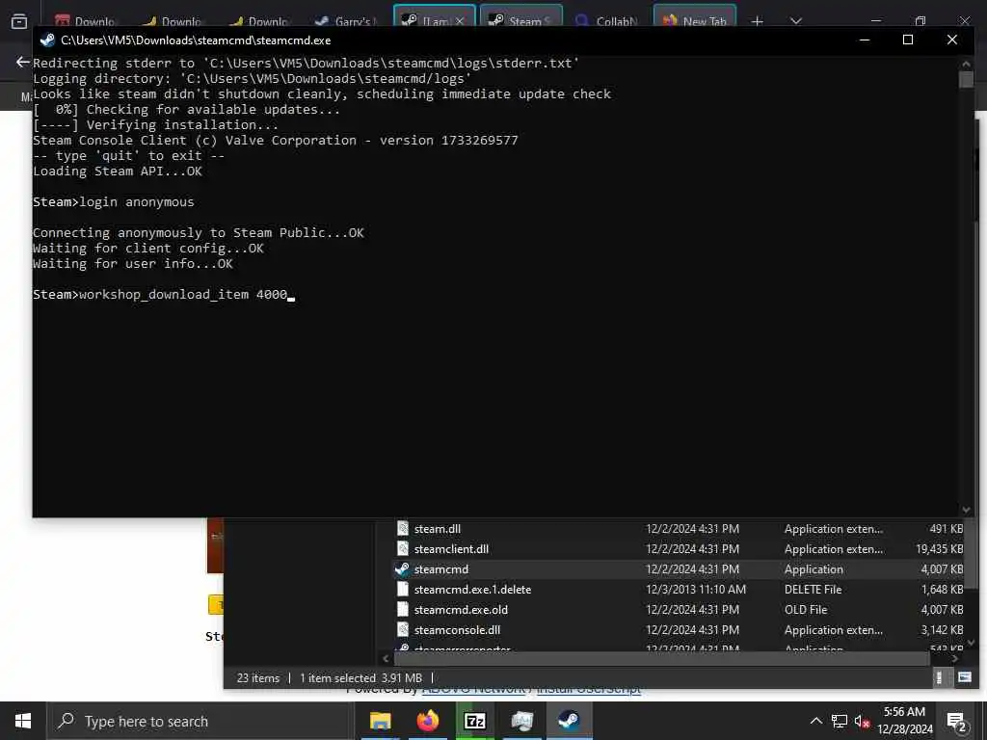The image size is (987, 740).
Task: Open a new browser tab with plus button
Action: click(x=758, y=21)
